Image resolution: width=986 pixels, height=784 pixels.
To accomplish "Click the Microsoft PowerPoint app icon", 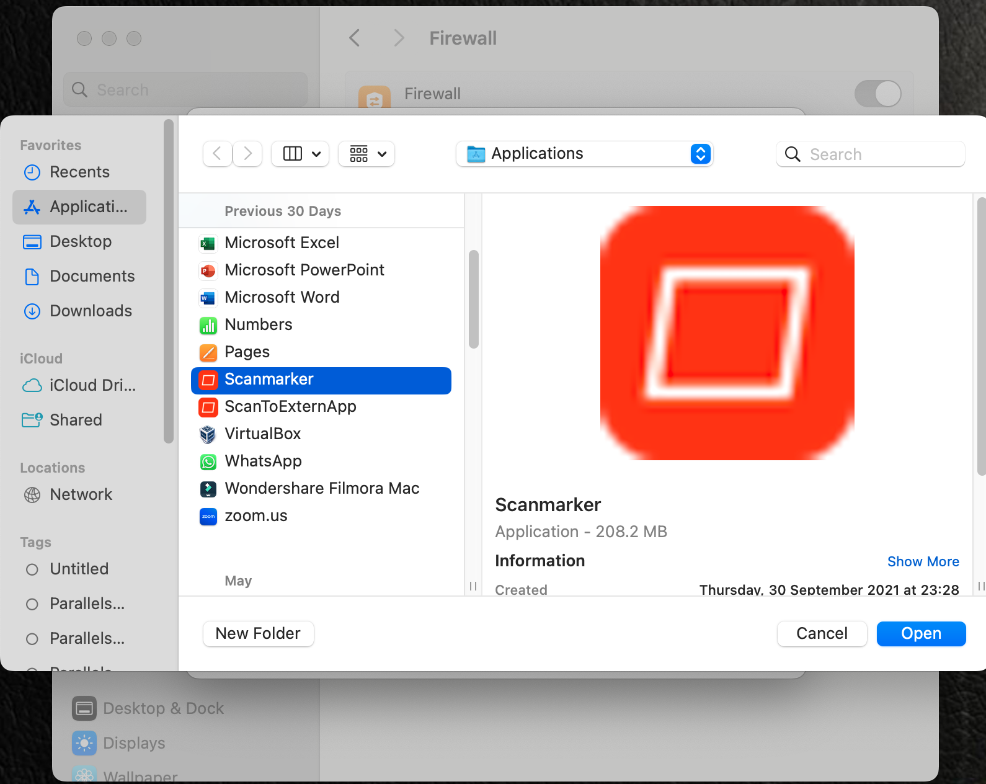I will (208, 270).
